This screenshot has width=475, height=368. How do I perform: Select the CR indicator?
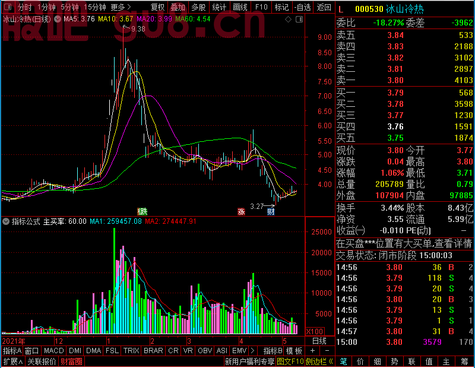[x=173, y=351]
